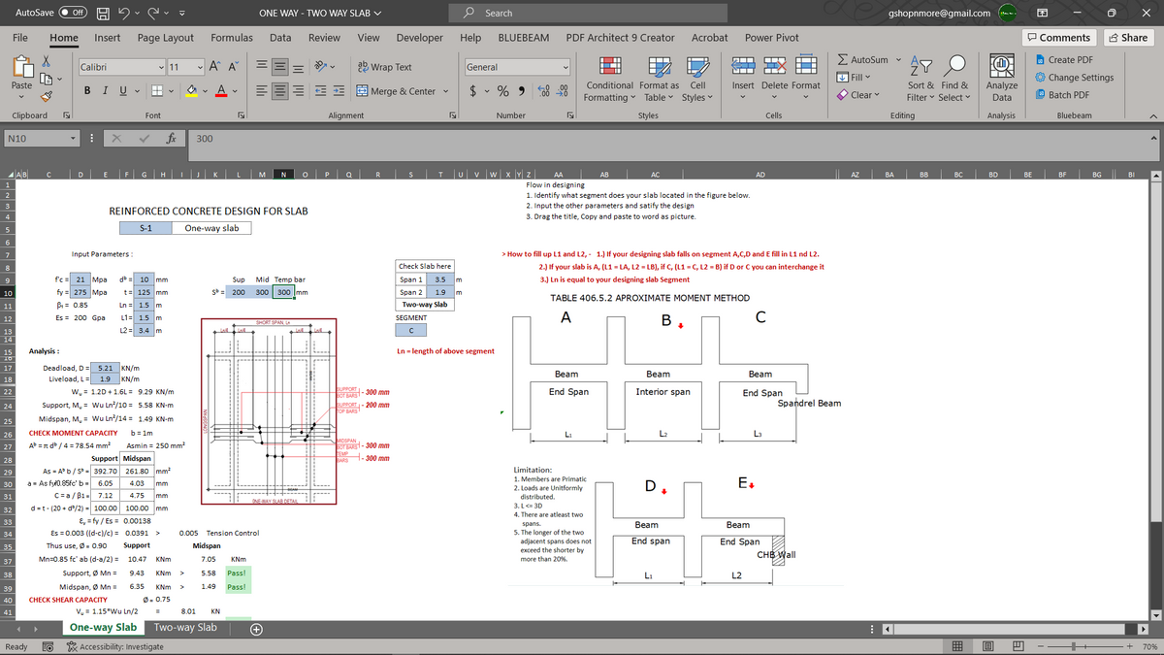
Task: Open the File menu
Action: point(19,37)
